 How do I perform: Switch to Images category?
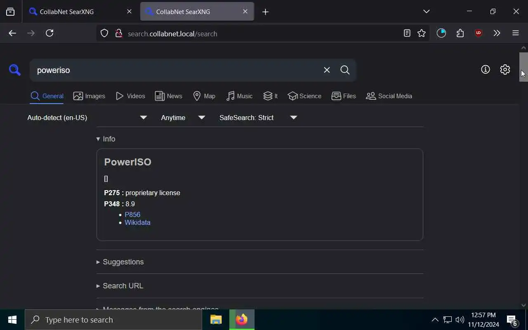89,96
